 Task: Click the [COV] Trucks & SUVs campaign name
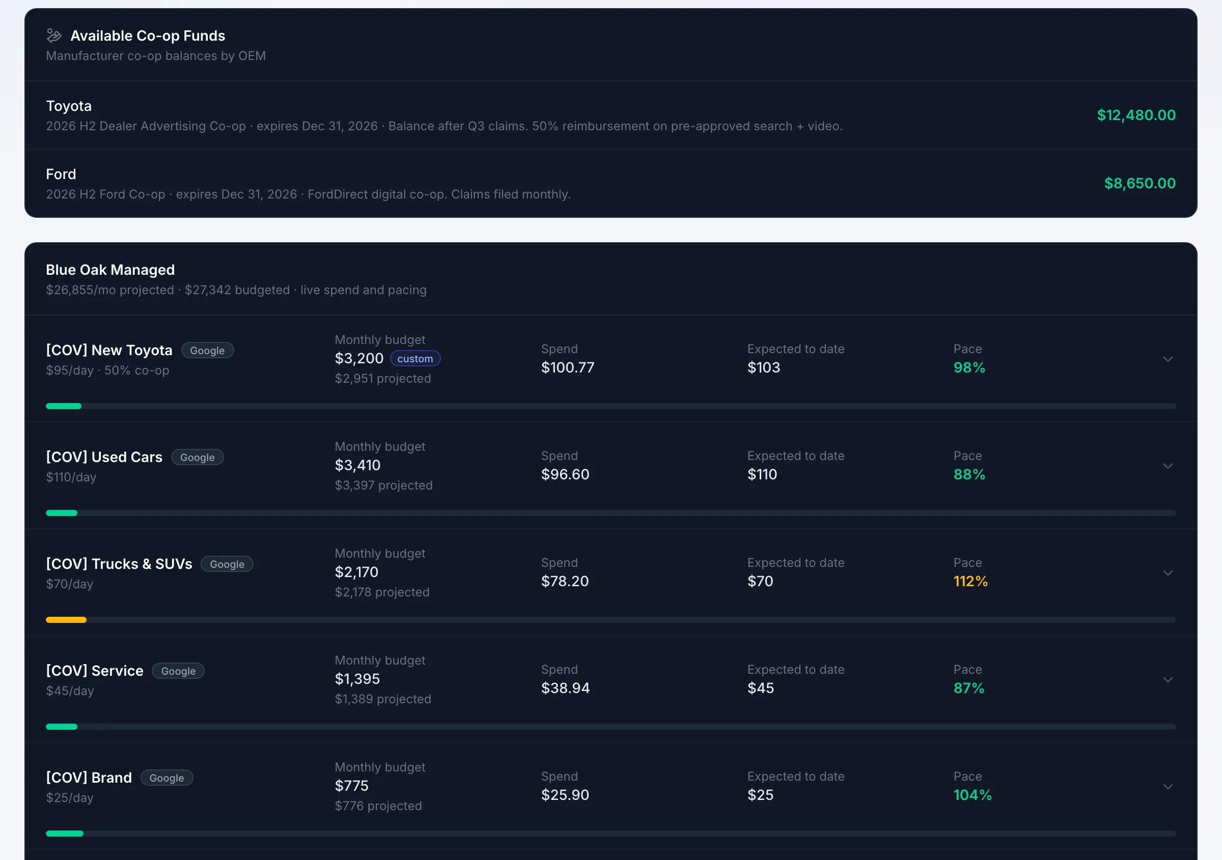click(x=119, y=564)
